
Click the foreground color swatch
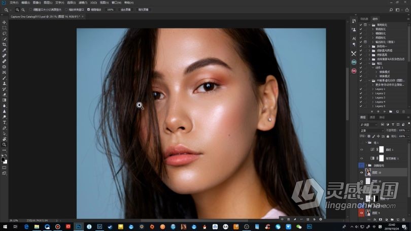tap(4, 159)
